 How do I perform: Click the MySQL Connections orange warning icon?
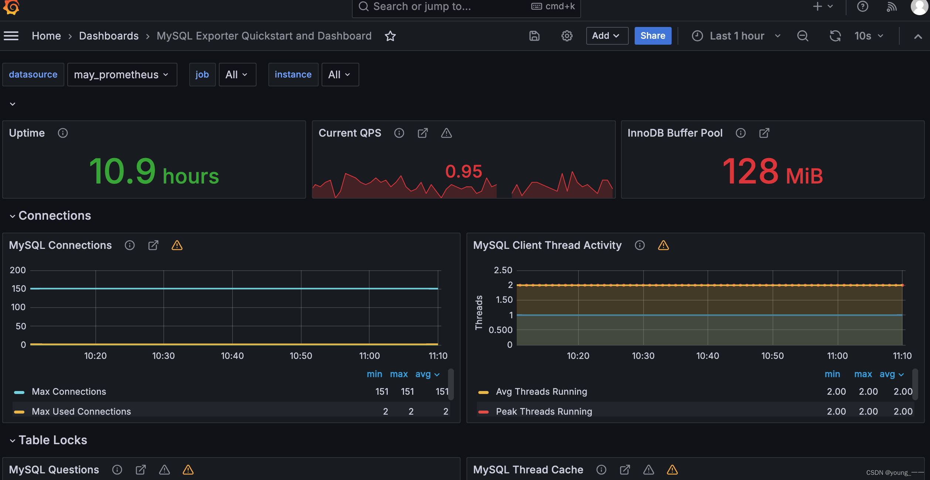click(x=177, y=245)
